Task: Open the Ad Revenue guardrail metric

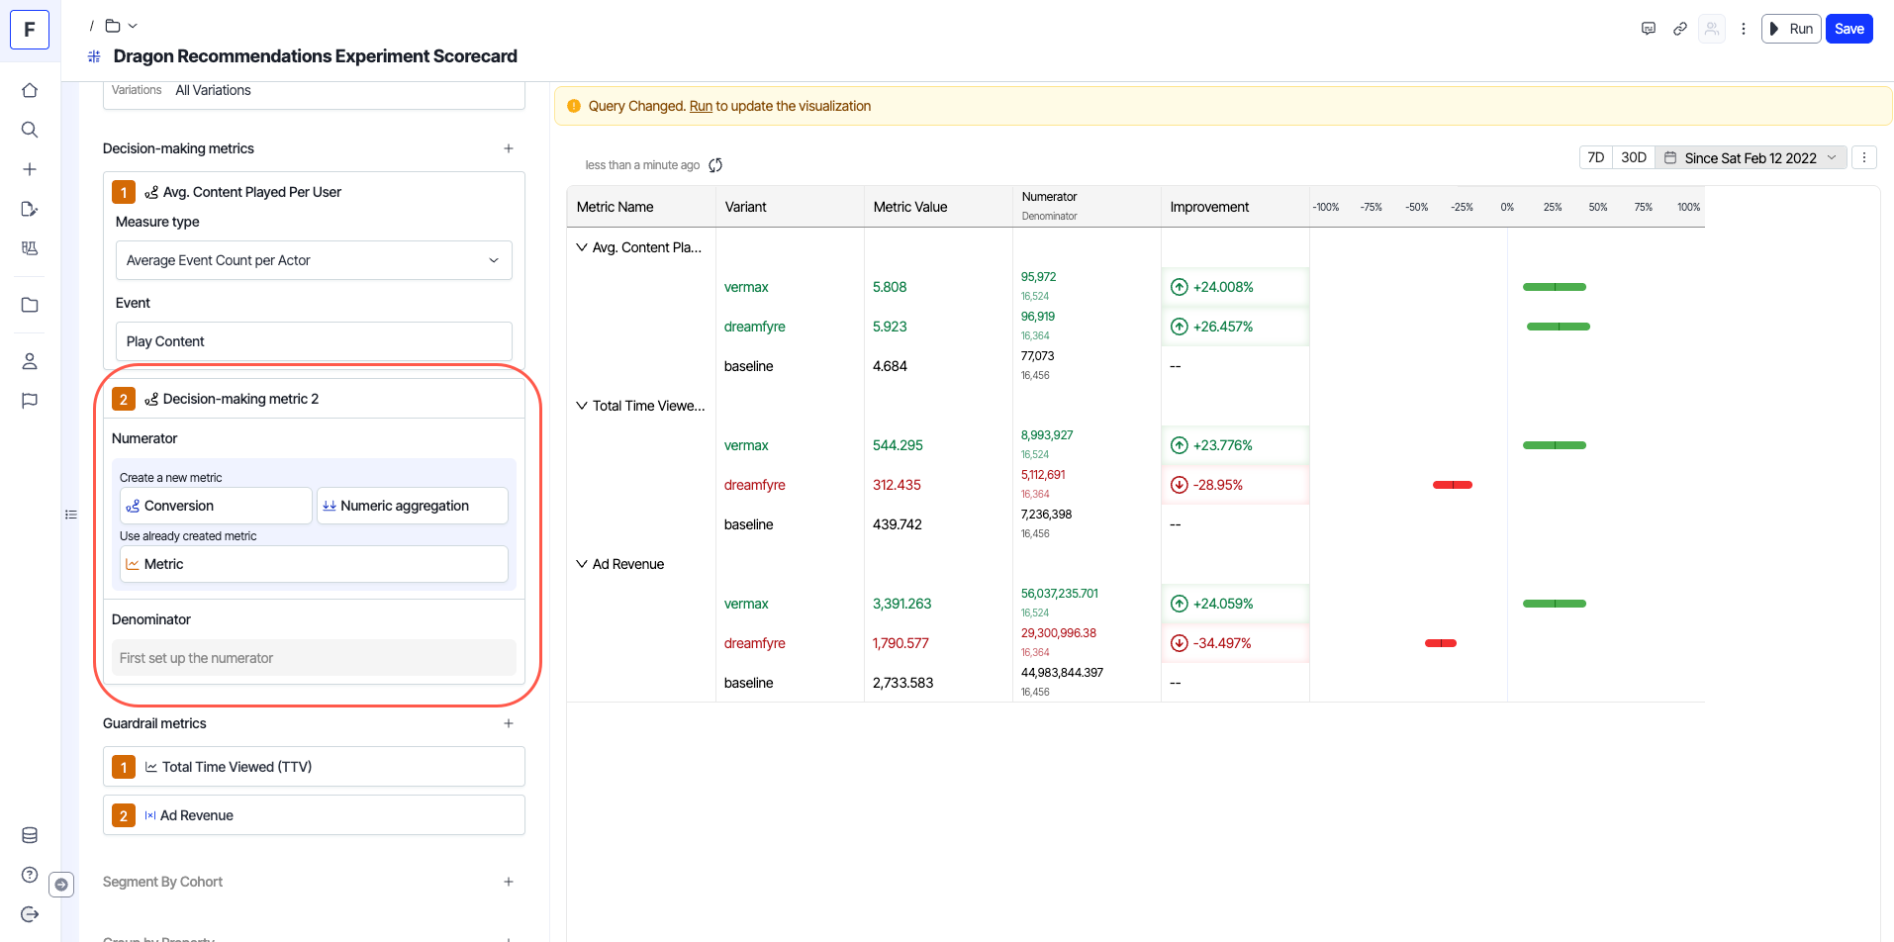Action: pos(314,815)
